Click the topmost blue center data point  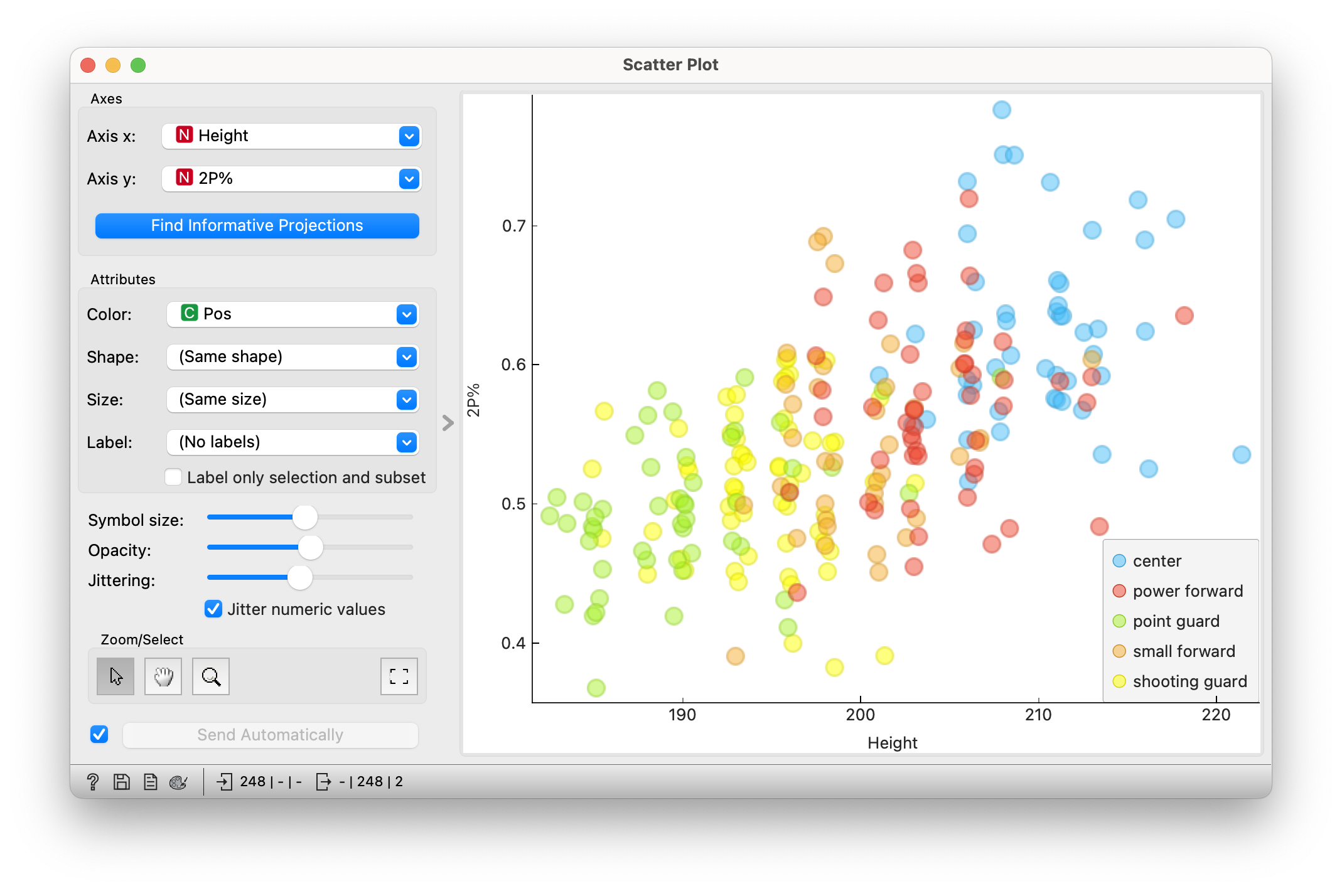[x=1002, y=110]
